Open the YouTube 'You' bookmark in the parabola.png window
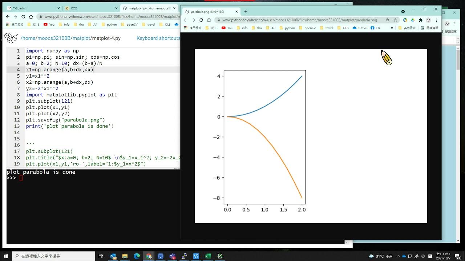Viewport: 465px width, 261px height. (x=227, y=28)
